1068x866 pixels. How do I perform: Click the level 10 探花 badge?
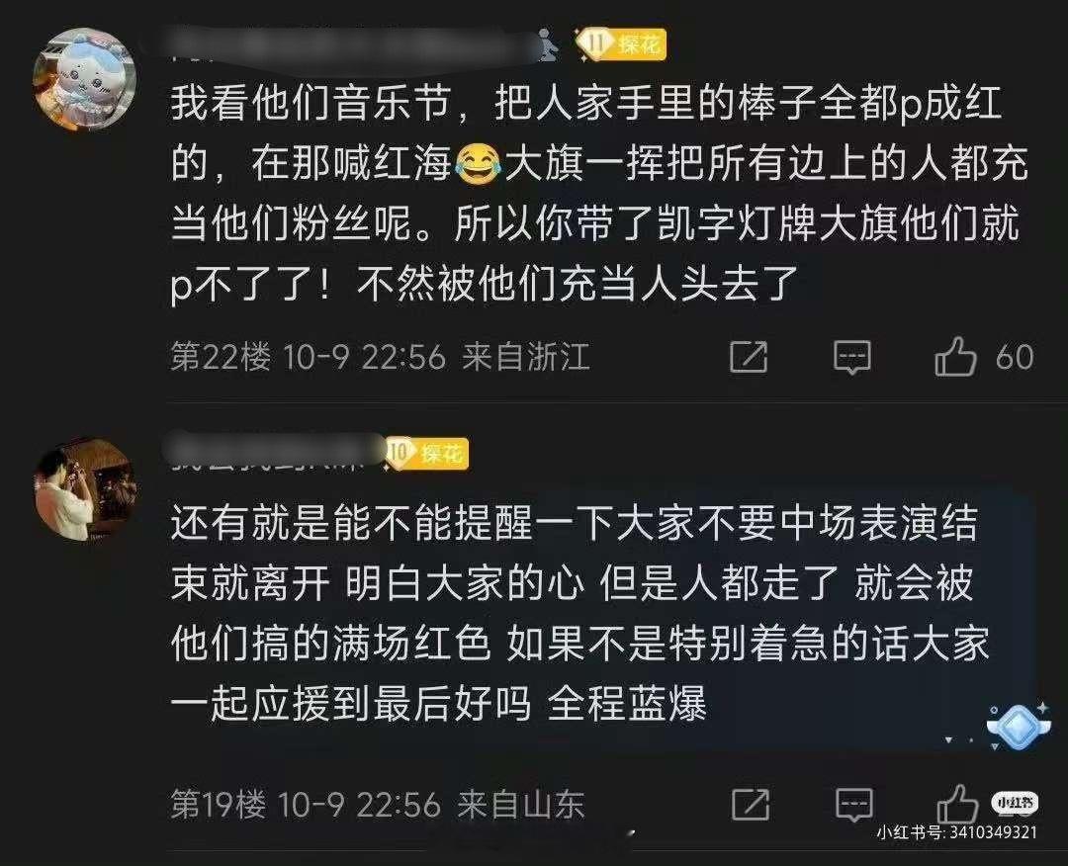pos(426,453)
